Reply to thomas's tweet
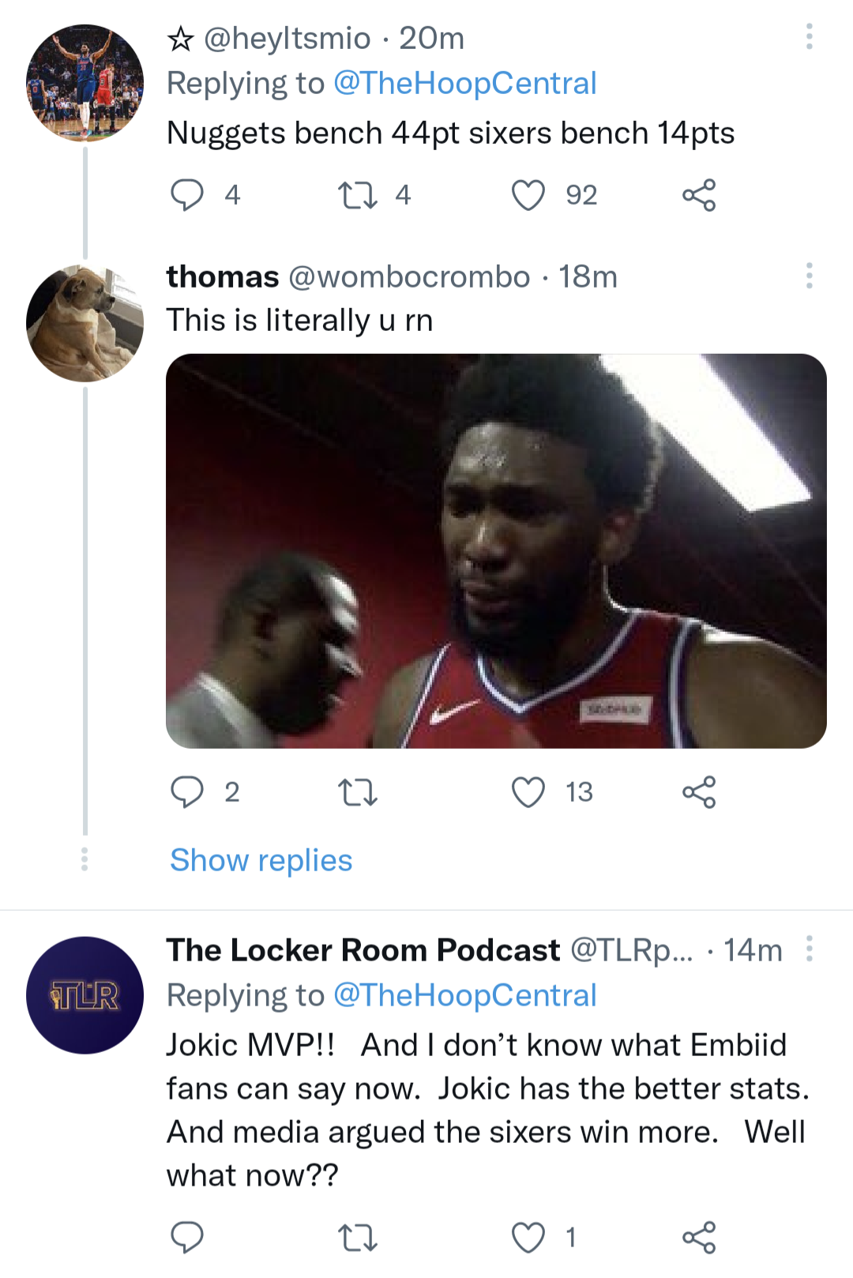 (x=187, y=791)
